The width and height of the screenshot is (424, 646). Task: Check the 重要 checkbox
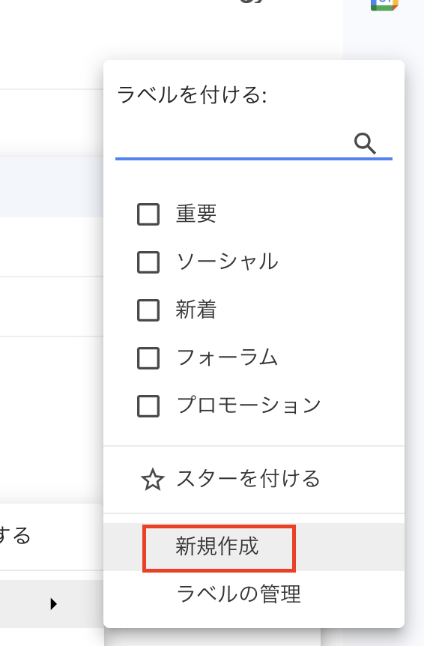tap(148, 214)
